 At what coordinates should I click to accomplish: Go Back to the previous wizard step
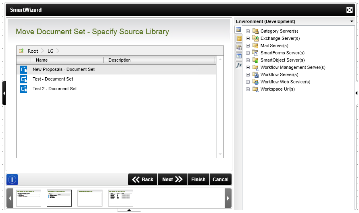coord(143,180)
